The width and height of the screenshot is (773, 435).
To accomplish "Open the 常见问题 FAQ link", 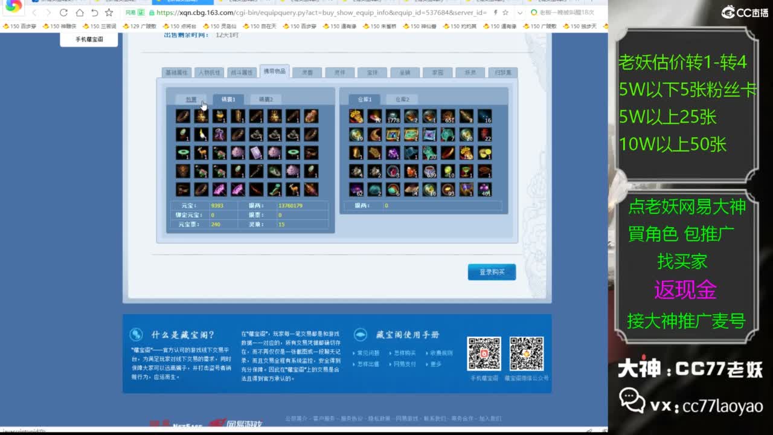I will click(368, 353).
